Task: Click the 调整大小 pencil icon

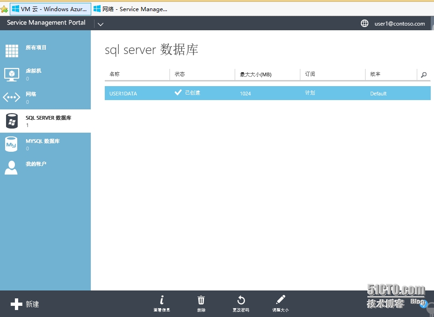Action: (281, 300)
